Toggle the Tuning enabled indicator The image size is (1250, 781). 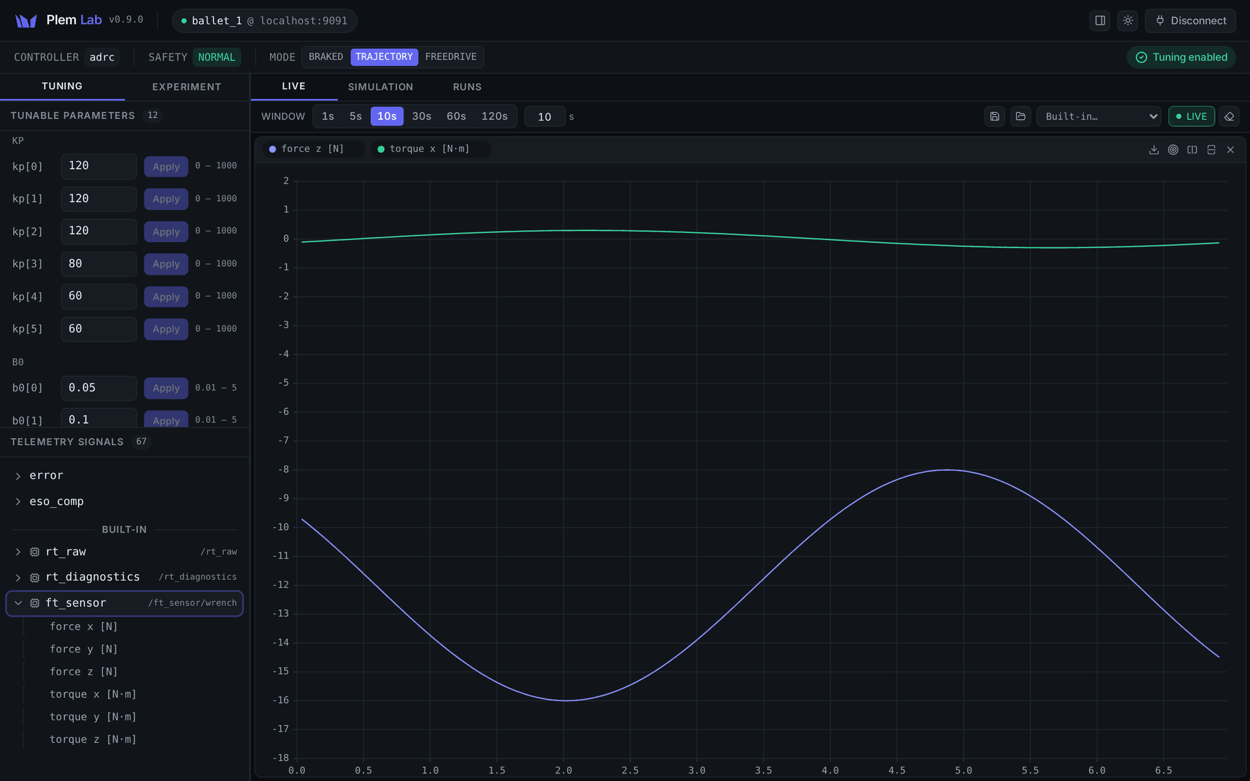coord(1181,57)
